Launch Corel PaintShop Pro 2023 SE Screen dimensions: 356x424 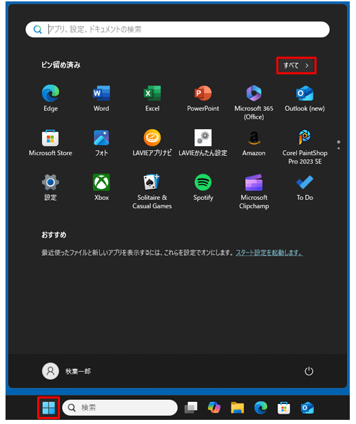(x=304, y=147)
